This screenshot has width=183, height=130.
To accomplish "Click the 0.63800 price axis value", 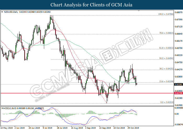I will [179, 77].
